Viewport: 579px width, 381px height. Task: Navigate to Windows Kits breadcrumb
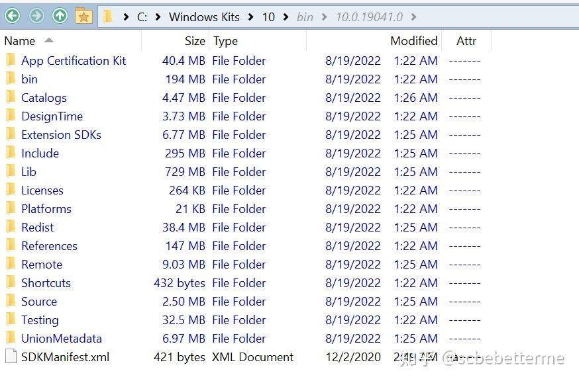204,17
